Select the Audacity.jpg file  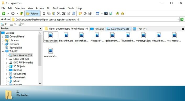tap(51, 37)
